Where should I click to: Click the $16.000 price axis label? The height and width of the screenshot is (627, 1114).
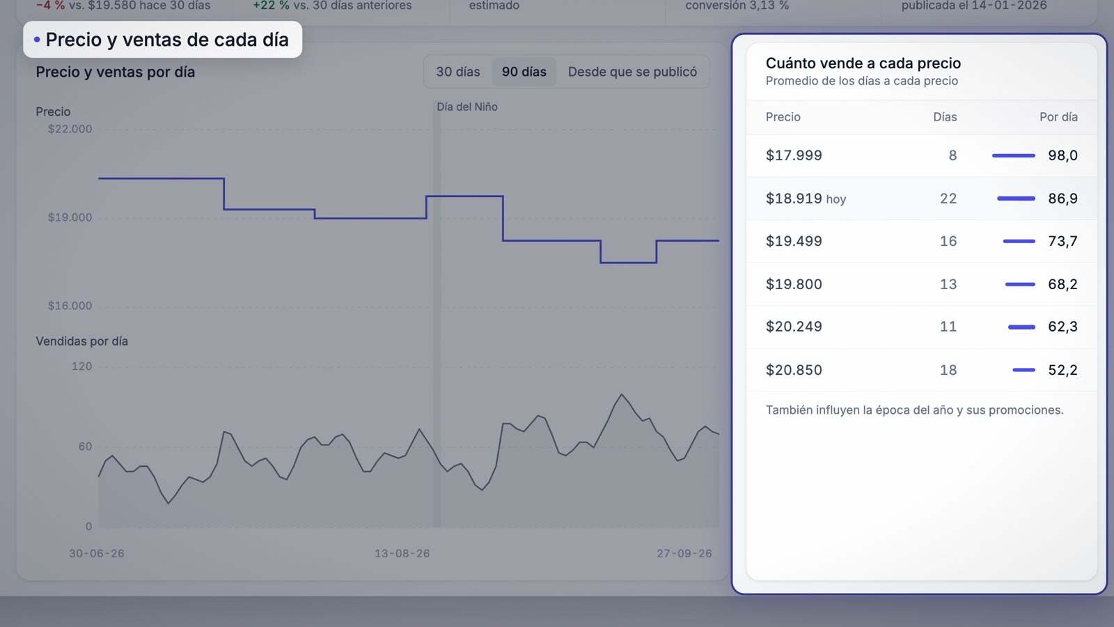(70, 306)
